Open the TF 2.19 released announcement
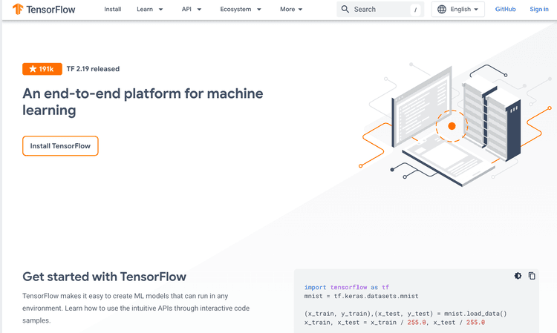 93,69
